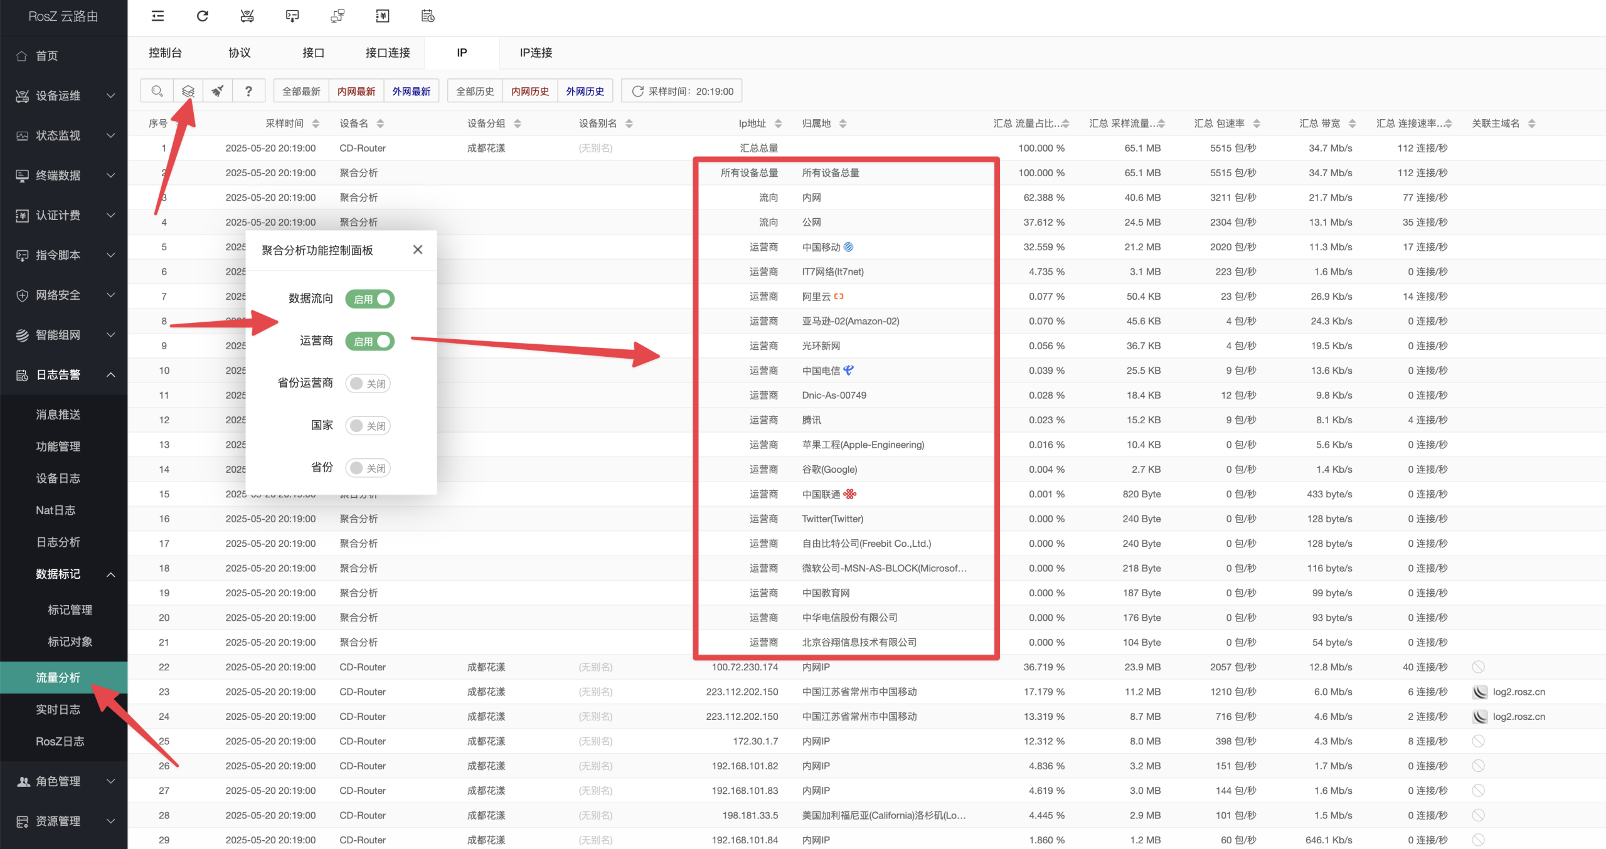Click the 全部历史 button
This screenshot has width=1606, height=849.
475,91
